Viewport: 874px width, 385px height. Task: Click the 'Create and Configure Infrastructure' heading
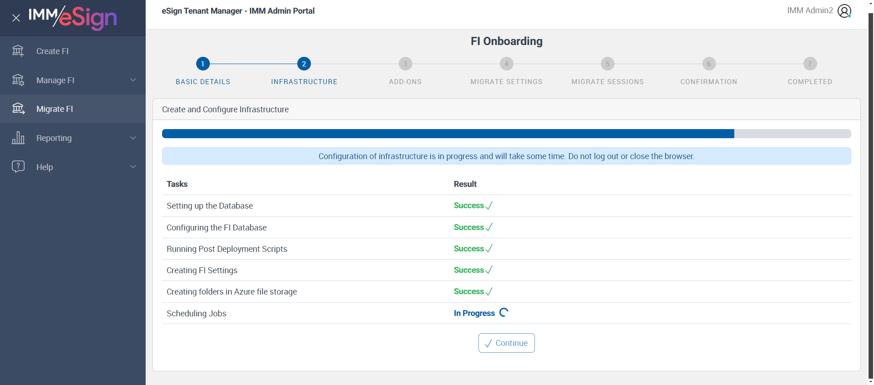(225, 110)
